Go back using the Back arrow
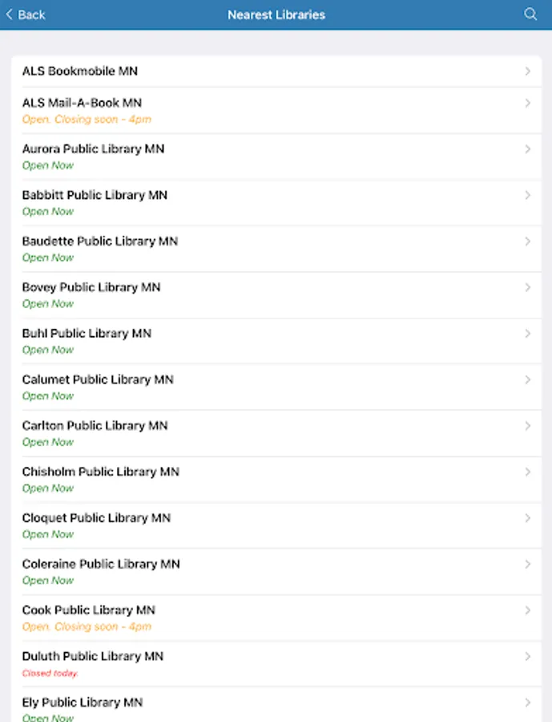Viewport: 552px width, 722px height. 10,14
